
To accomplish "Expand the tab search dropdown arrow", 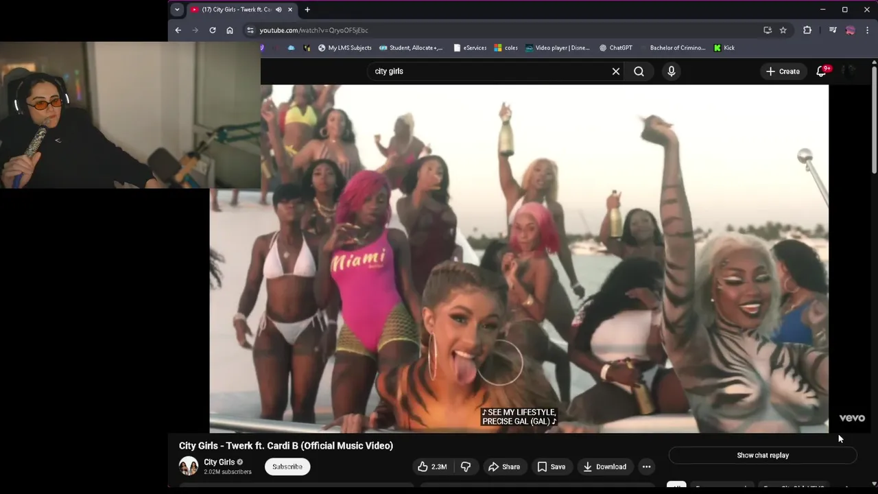I will pos(177,10).
